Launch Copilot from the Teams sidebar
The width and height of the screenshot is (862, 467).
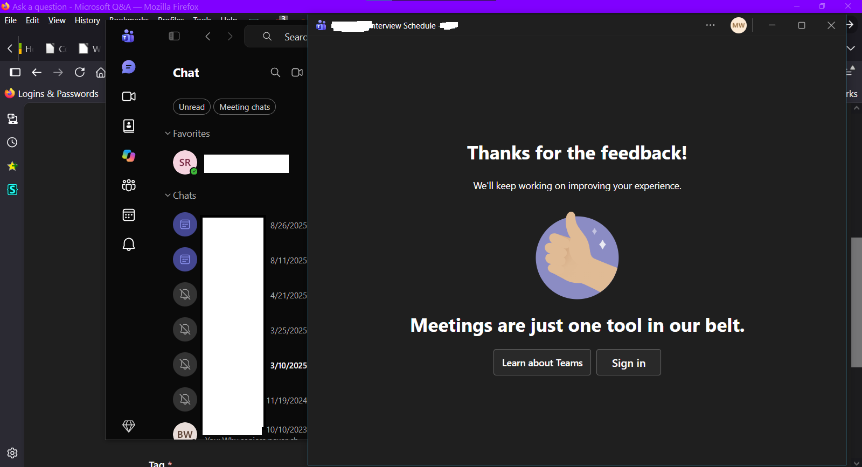pyautogui.click(x=129, y=156)
